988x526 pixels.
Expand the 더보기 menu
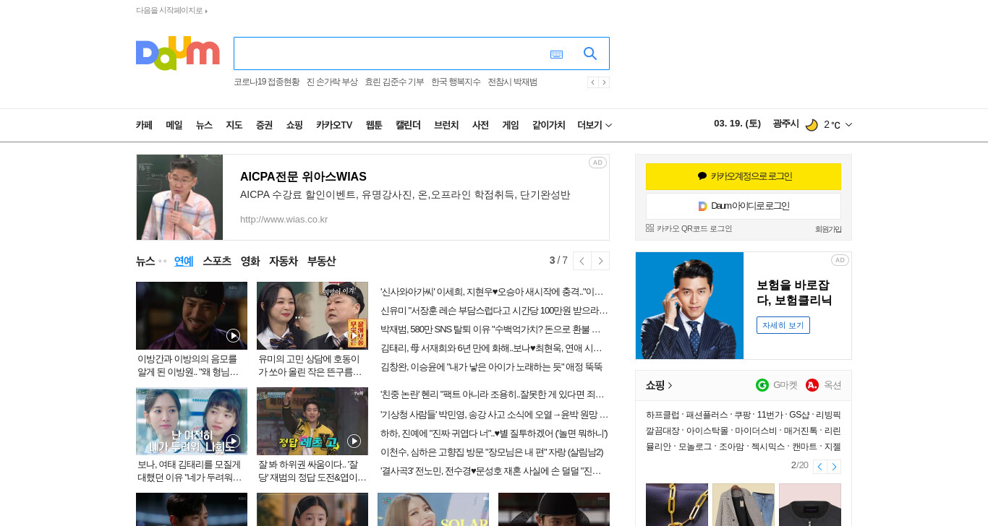click(x=595, y=125)
